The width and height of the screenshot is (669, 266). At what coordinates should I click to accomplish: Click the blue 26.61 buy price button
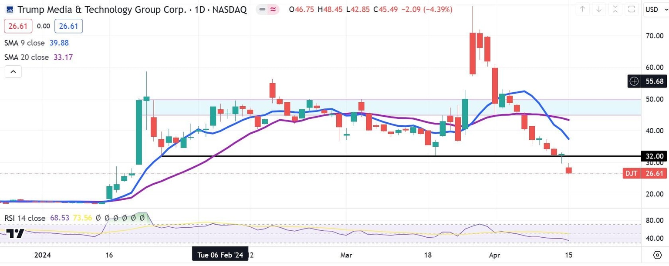point(69,26)
